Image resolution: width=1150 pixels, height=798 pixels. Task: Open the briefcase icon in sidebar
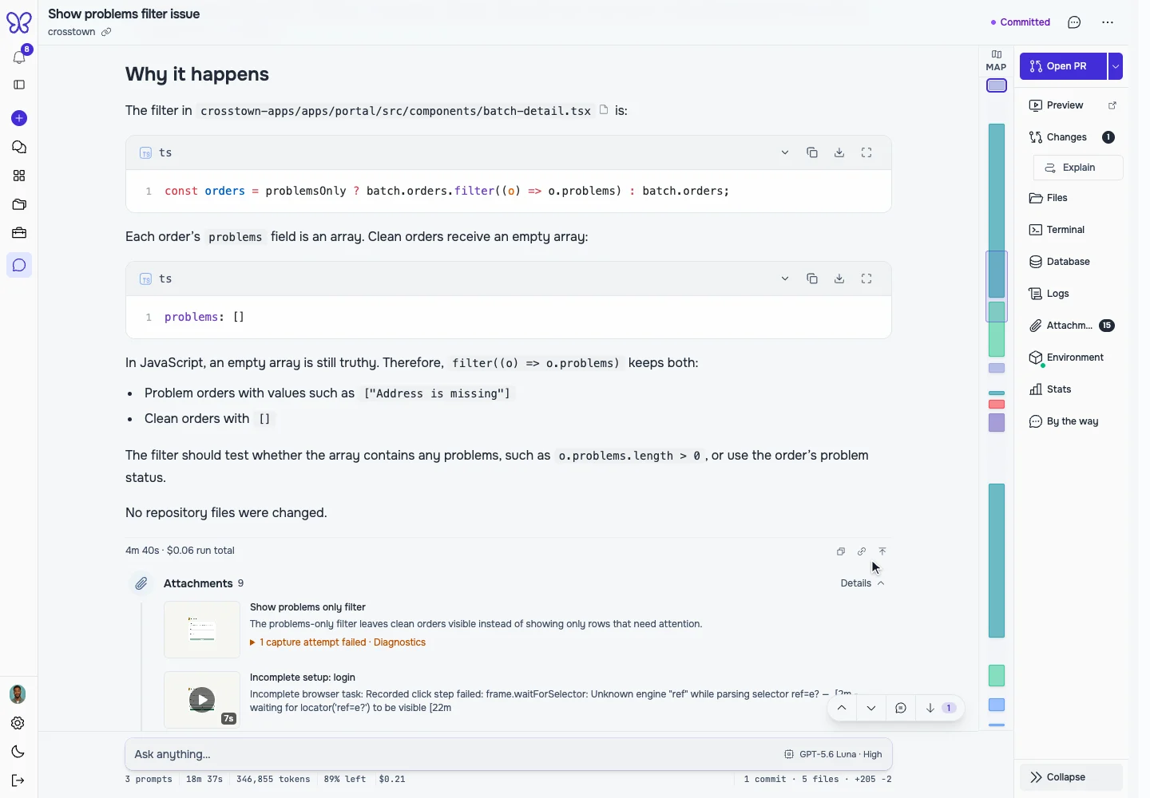[19, 233]
